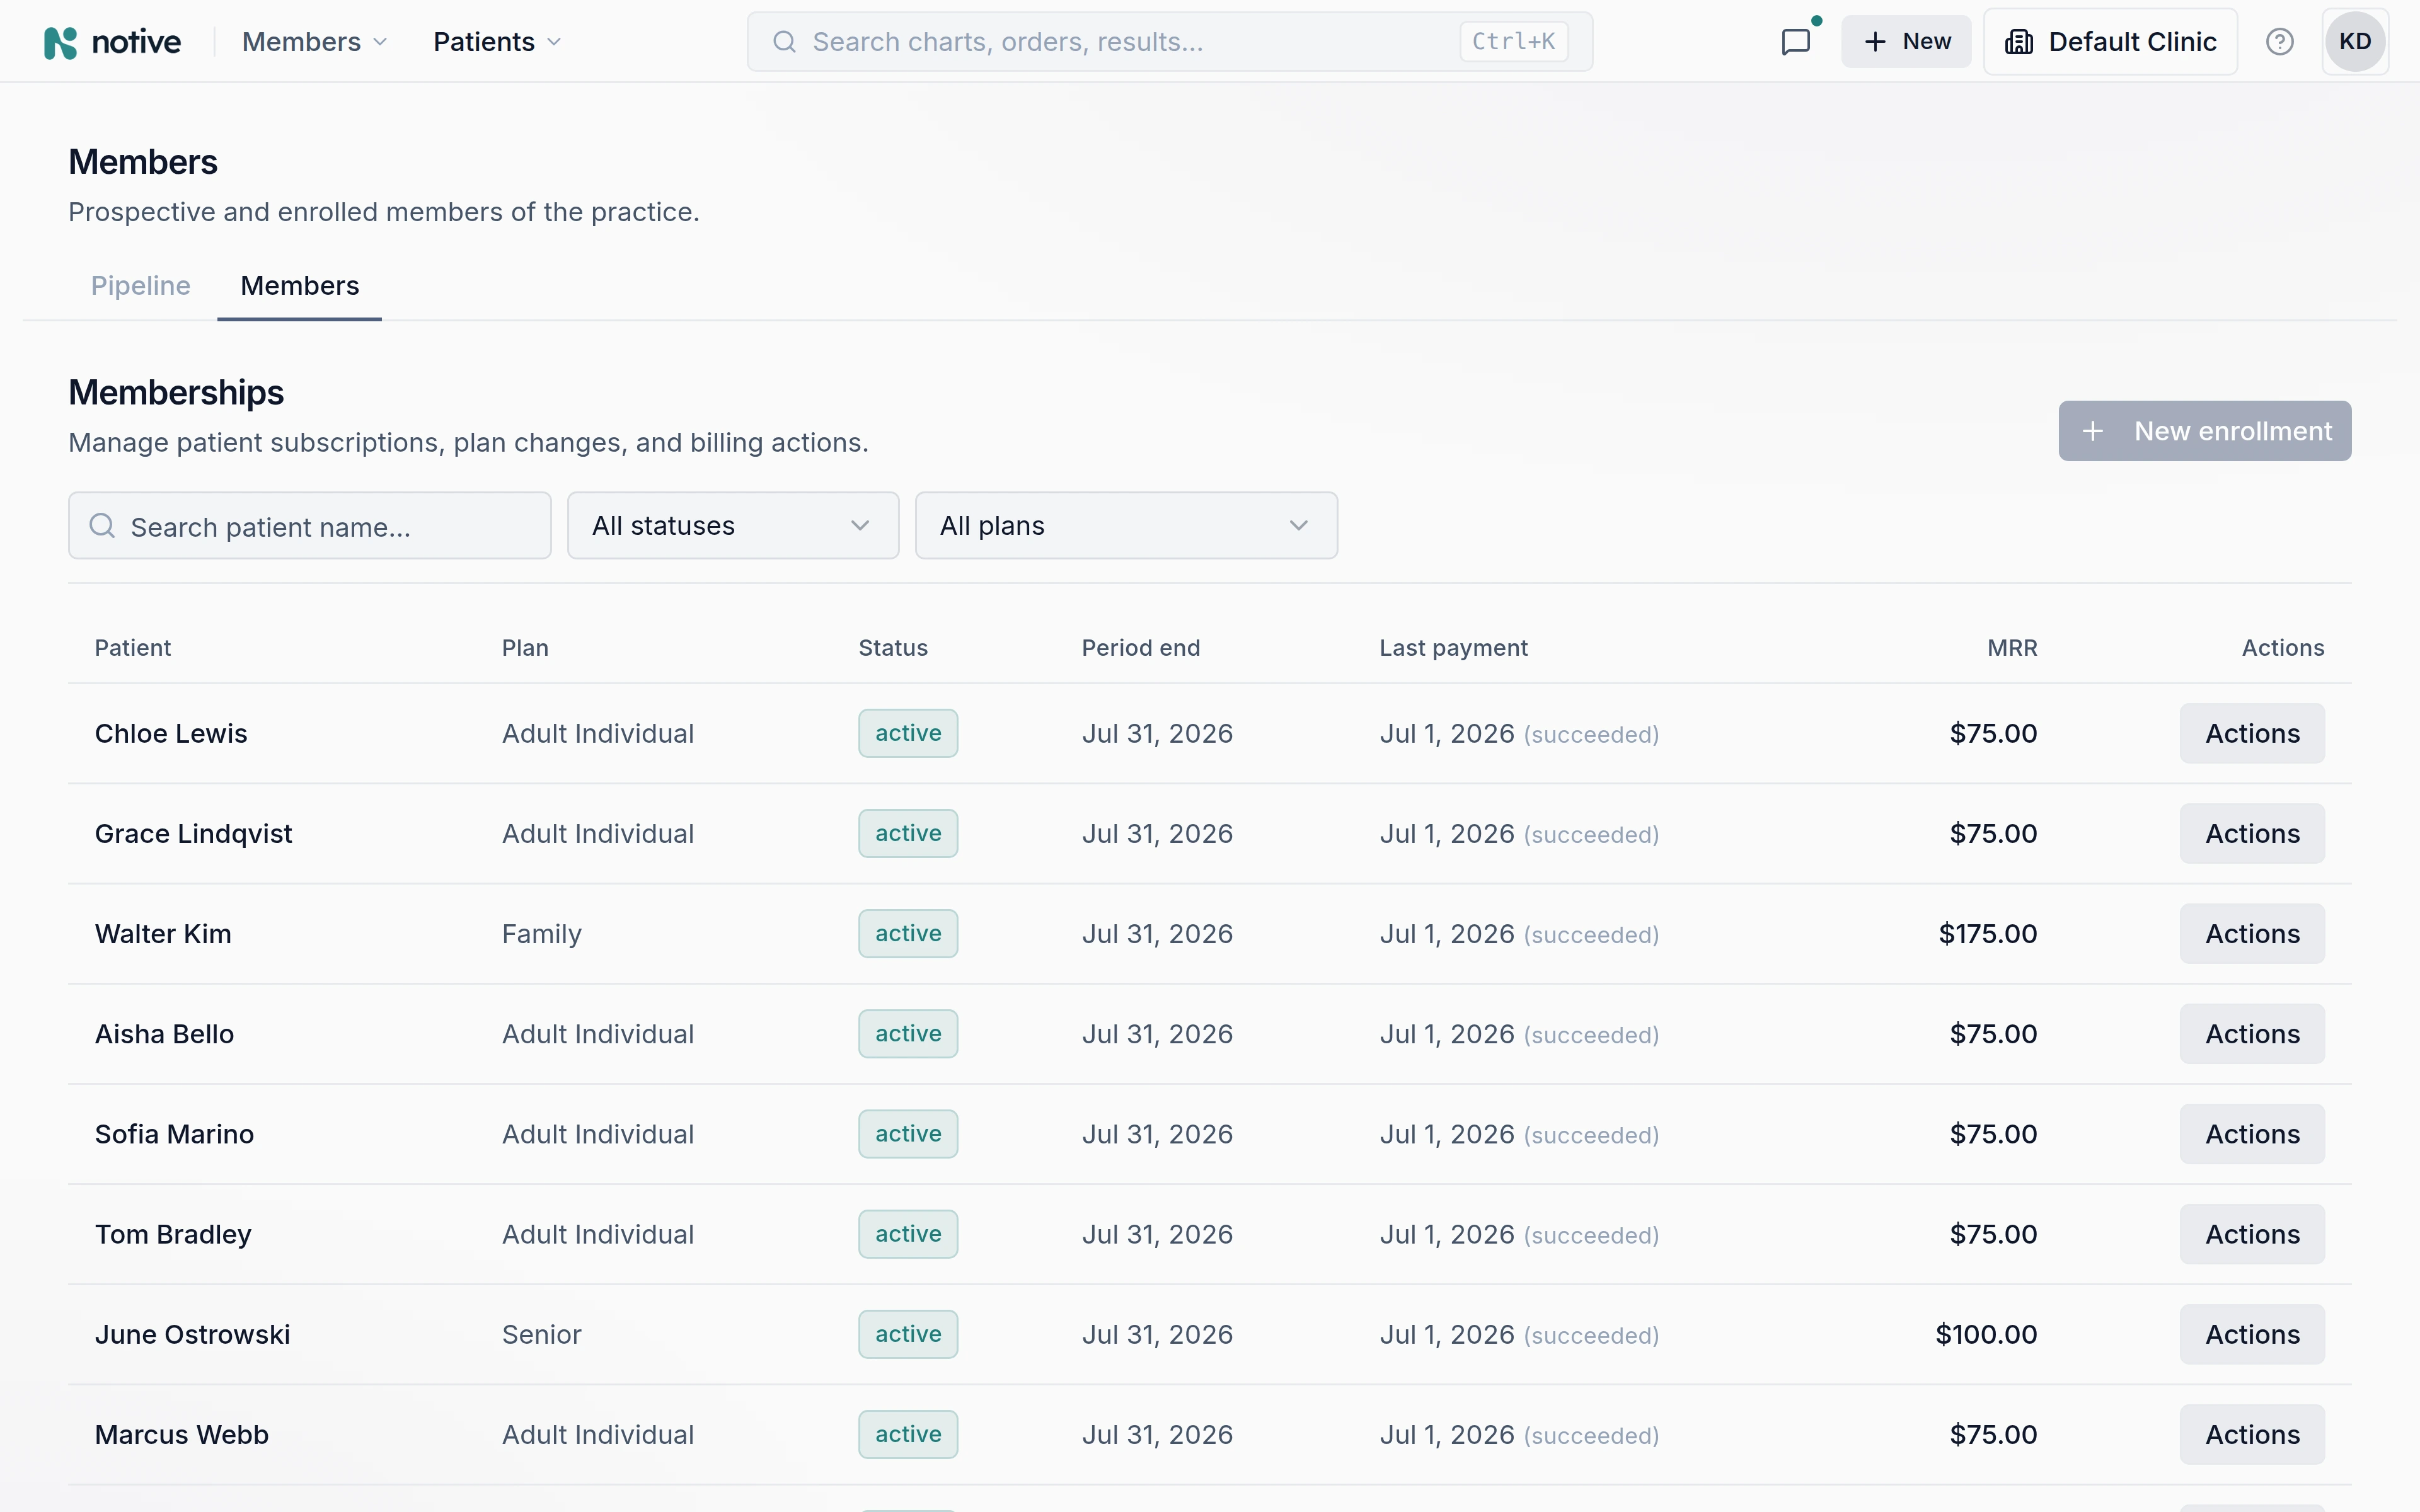Click the MRR column header
The height and width of the screenshot is (1512, 2420).
pyautogui.click(x=2012, y=648)
